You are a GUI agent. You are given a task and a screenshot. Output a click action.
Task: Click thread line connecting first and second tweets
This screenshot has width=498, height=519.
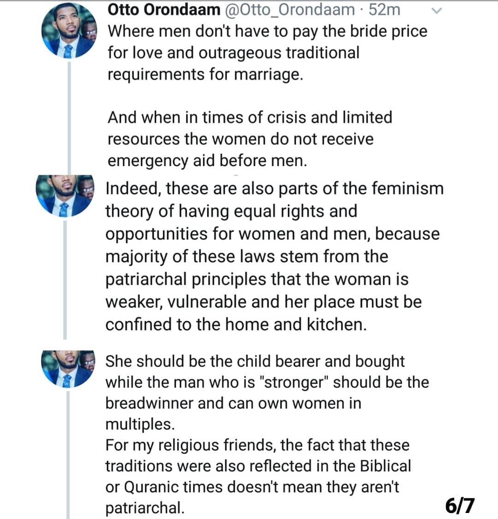point(69,117)
